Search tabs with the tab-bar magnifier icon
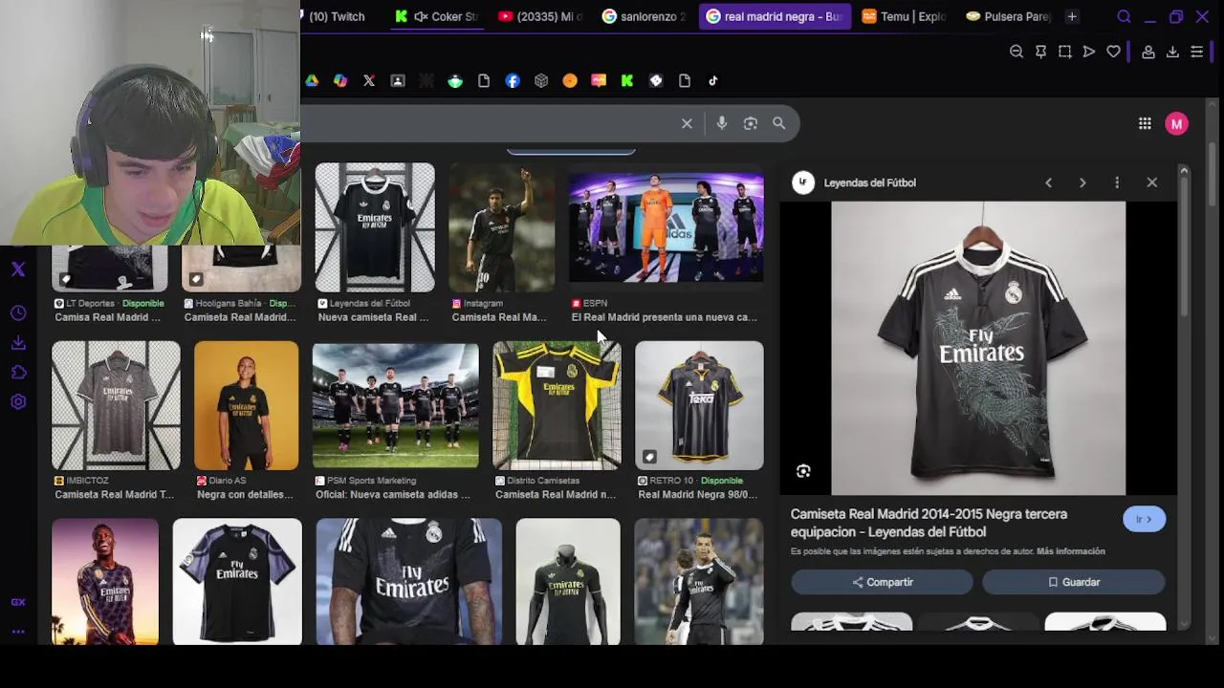This screenshot has width=1224, height=688. tap(1125, 16)
